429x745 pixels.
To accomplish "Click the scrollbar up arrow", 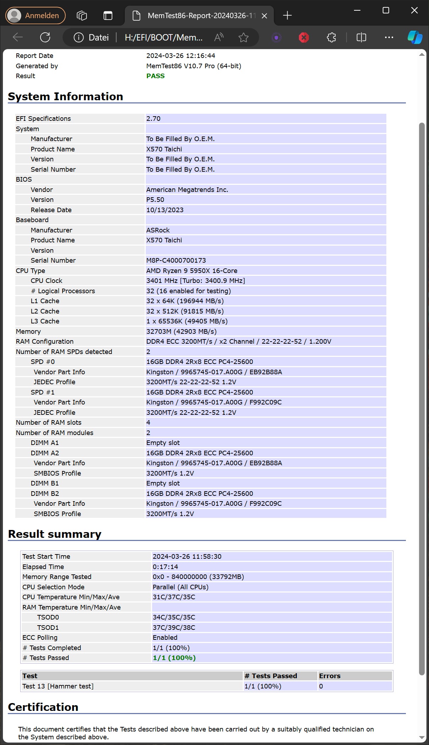I will (x=422, y=54).
